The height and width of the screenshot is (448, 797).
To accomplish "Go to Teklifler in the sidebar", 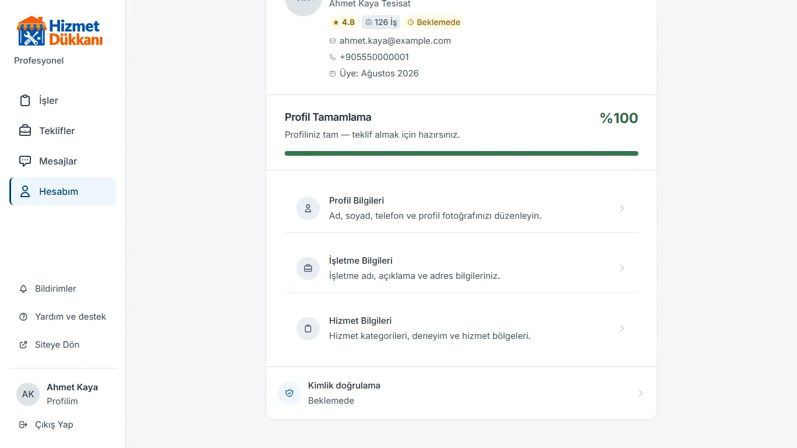I will coord(63,131).
